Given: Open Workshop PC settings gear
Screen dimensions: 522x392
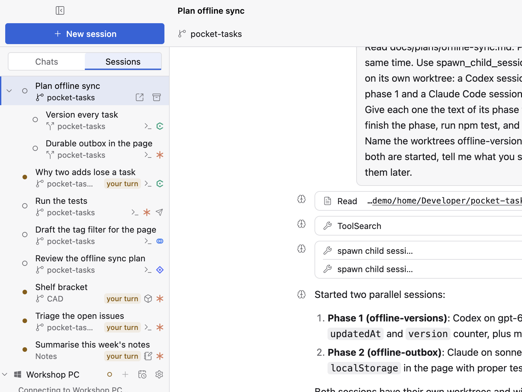Looking at the screenshot, I should click(x=159, y=374).
